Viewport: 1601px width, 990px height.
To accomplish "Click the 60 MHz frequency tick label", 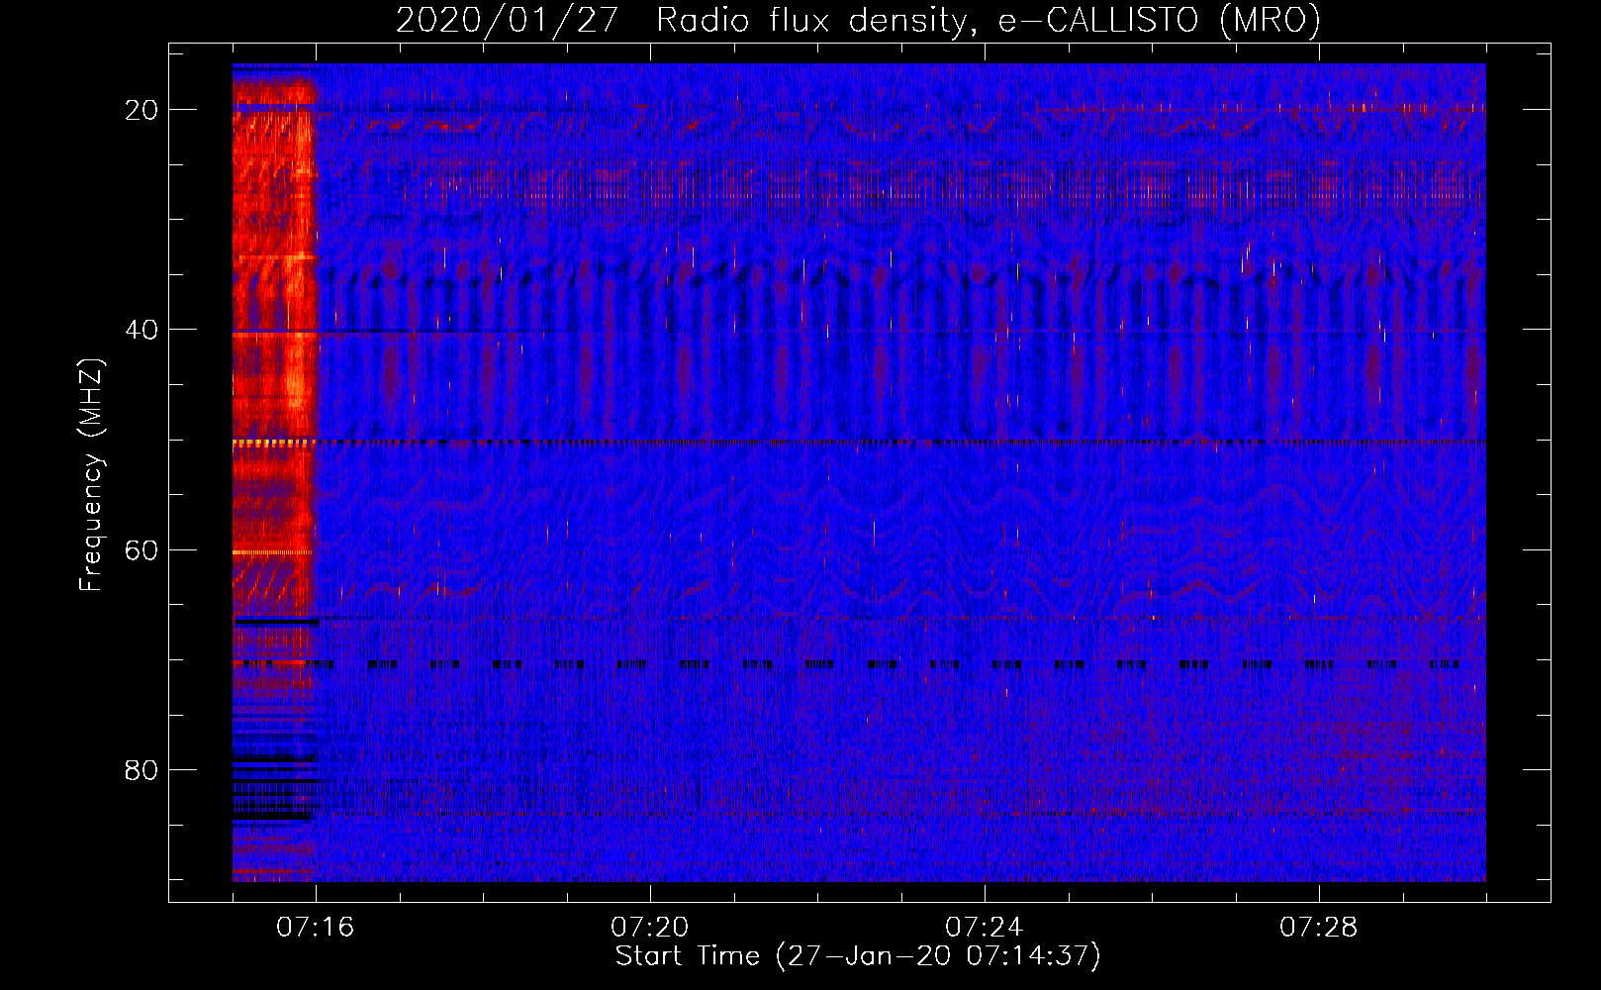I will point(141,549).
